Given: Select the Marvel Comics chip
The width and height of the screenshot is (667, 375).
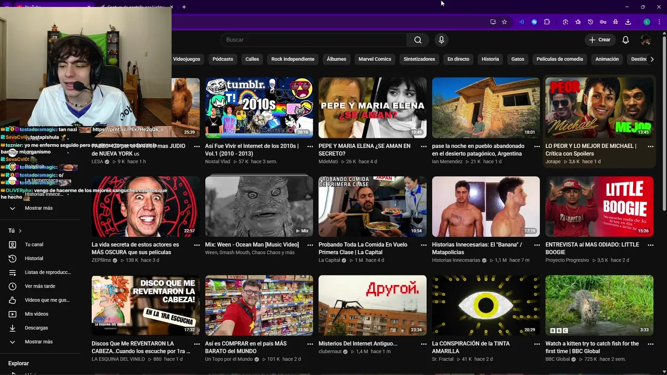Looking at the screenshot, I should 375,59.
